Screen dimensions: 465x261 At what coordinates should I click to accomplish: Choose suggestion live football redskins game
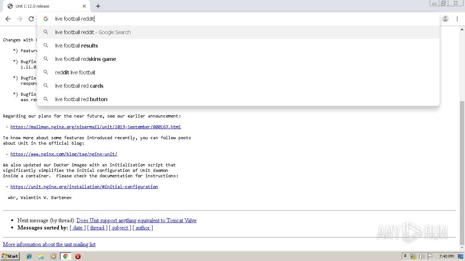238,59
